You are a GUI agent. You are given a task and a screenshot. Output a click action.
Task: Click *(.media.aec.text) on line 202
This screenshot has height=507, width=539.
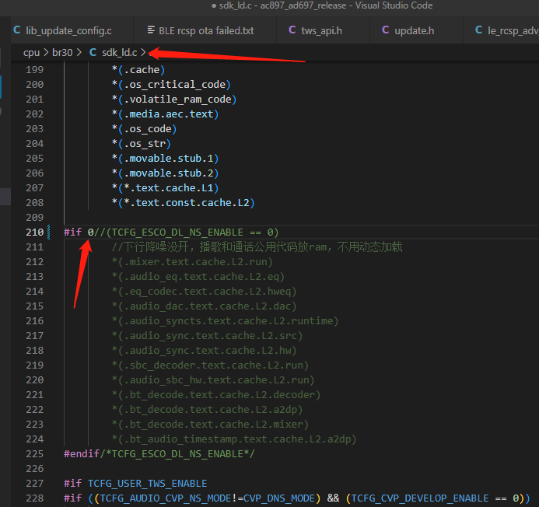pyautogui.click(x=165, y=114)
